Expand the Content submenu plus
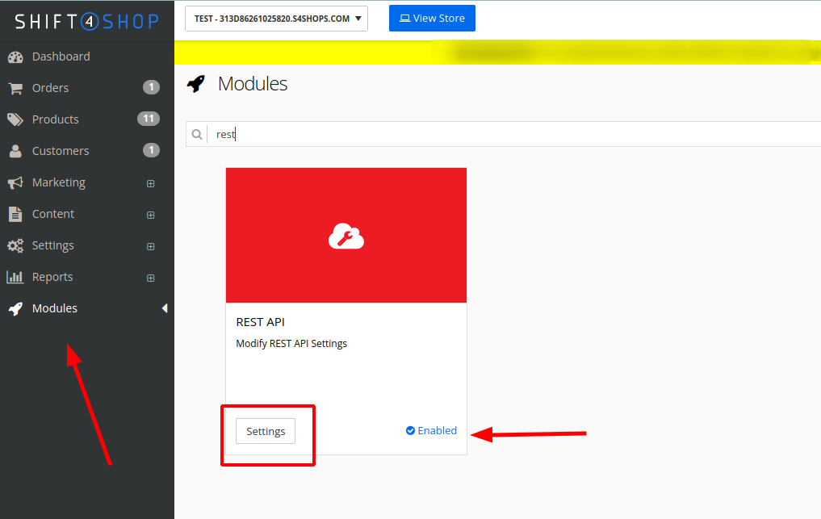Viewport: 821px width, 519px height. coord(151,215)
